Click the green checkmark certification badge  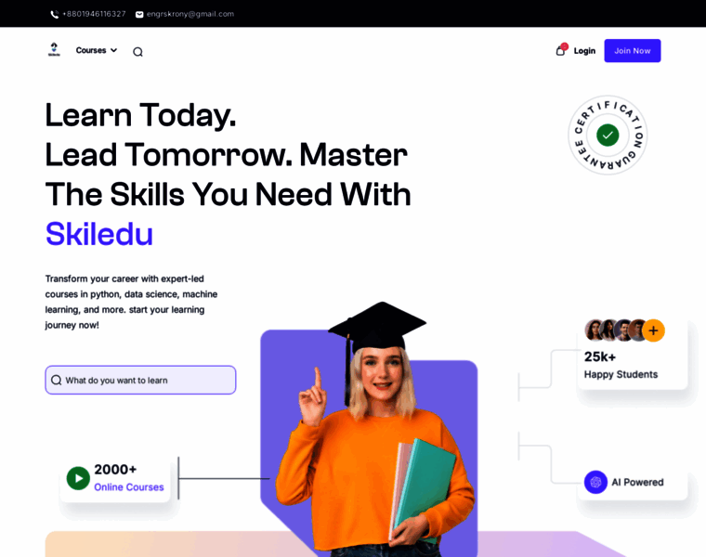coord(608,135)
